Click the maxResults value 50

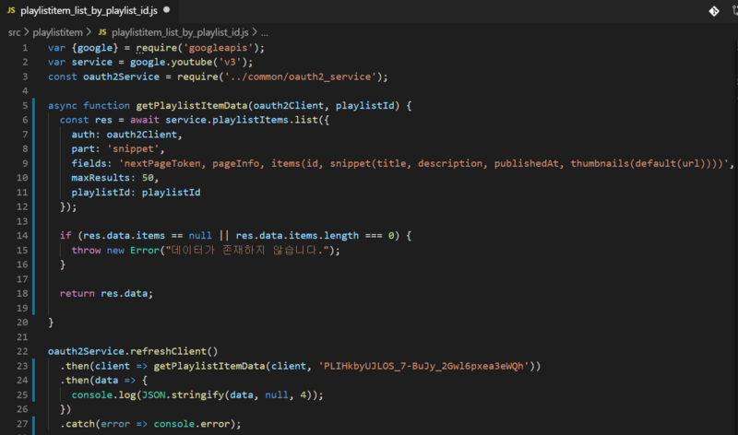click(x=148, y=178)
